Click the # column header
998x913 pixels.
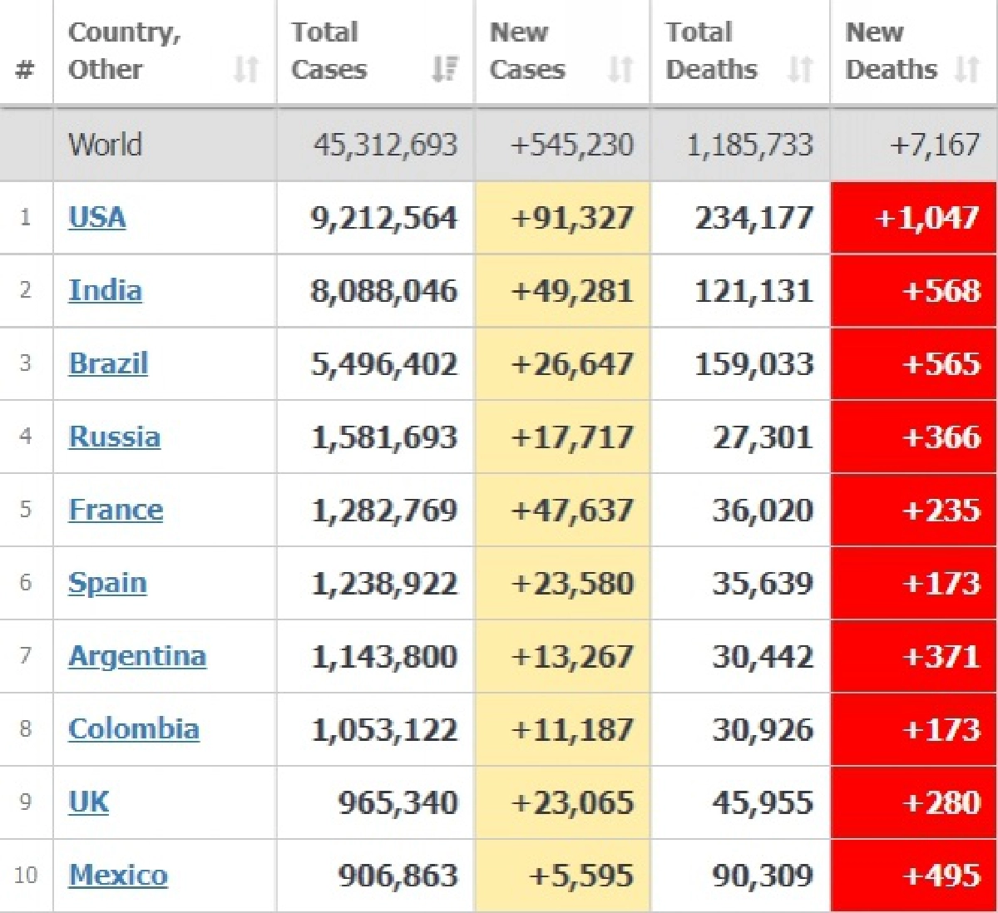pos(26,70)
